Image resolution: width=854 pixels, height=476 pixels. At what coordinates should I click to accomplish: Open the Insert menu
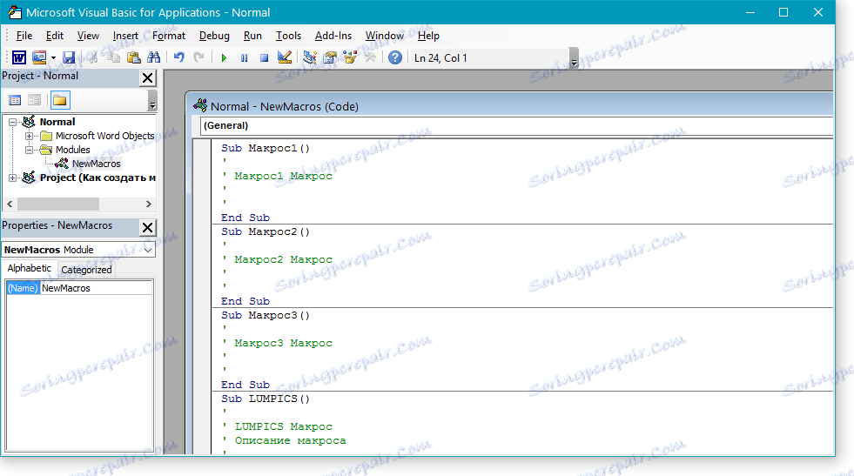tap(125, 36)
